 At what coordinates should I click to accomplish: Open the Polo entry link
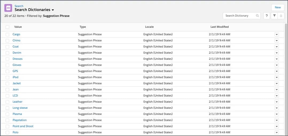(15, 132)
